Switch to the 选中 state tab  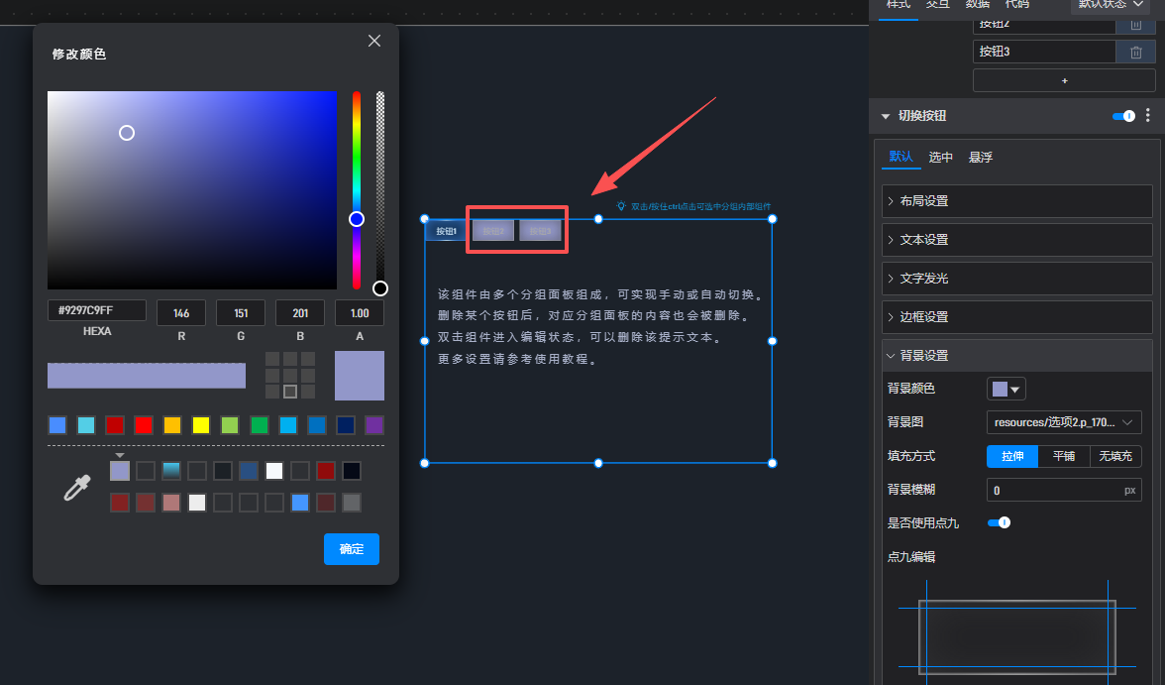point(940,157)
